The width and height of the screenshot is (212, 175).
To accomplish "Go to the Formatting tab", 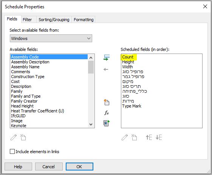I will pos(84,20).
